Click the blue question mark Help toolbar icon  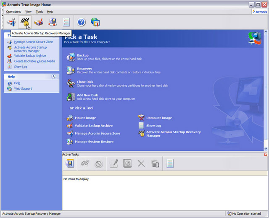click(81, 22)
